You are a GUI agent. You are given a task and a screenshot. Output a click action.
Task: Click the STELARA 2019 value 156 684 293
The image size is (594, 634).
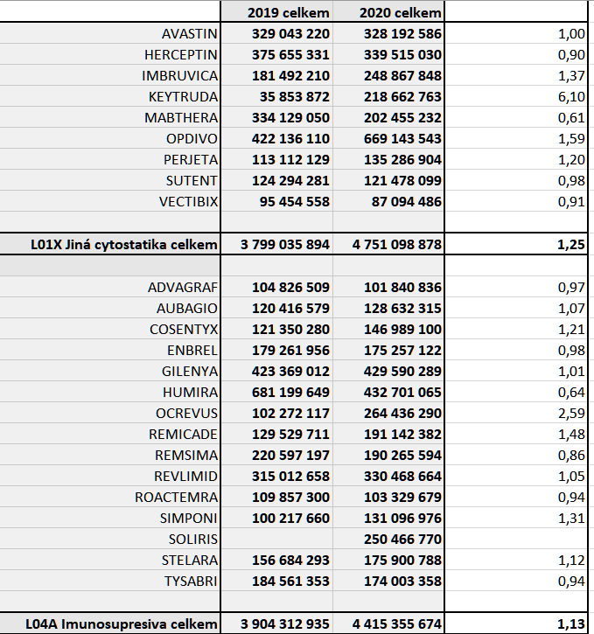[276, 561]
